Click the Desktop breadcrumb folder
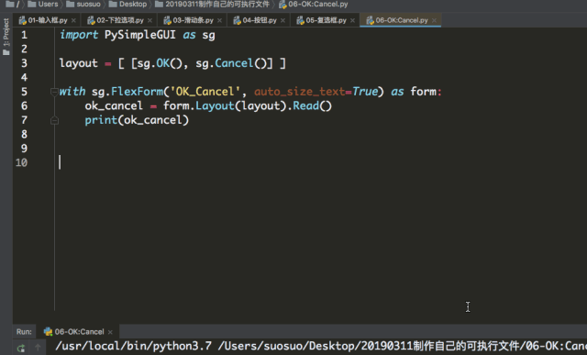Viewport: 587px width, 355px height. 127,4
